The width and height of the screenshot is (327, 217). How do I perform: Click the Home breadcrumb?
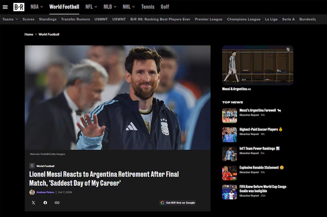pyautogui.click(x=29, y=34)
